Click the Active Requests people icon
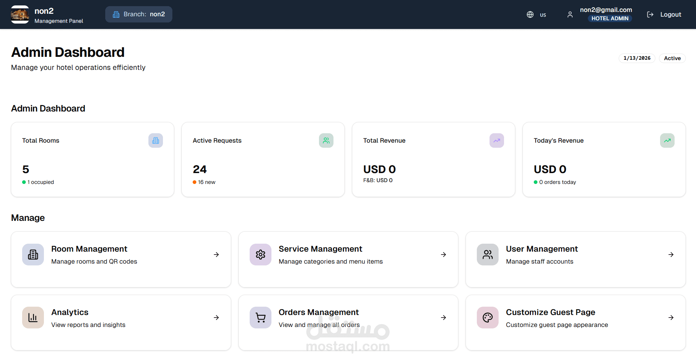 pyautogui.click(x=326, y=140)
